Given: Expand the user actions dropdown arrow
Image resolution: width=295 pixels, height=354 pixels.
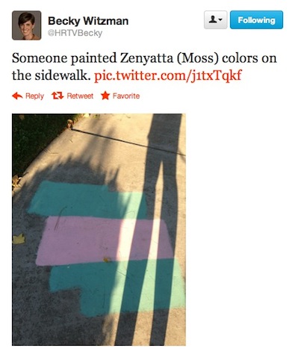Looking at the screenshot, I should (x=220, y=20).
